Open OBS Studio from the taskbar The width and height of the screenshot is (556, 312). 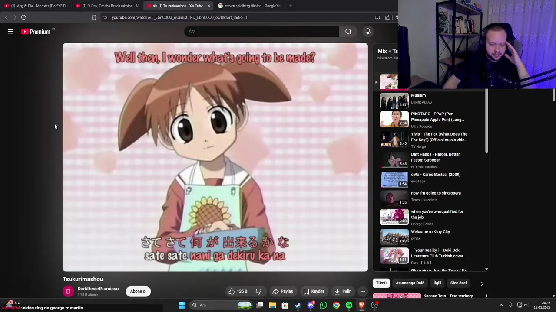pyautogui.click(x=374, y=305)
